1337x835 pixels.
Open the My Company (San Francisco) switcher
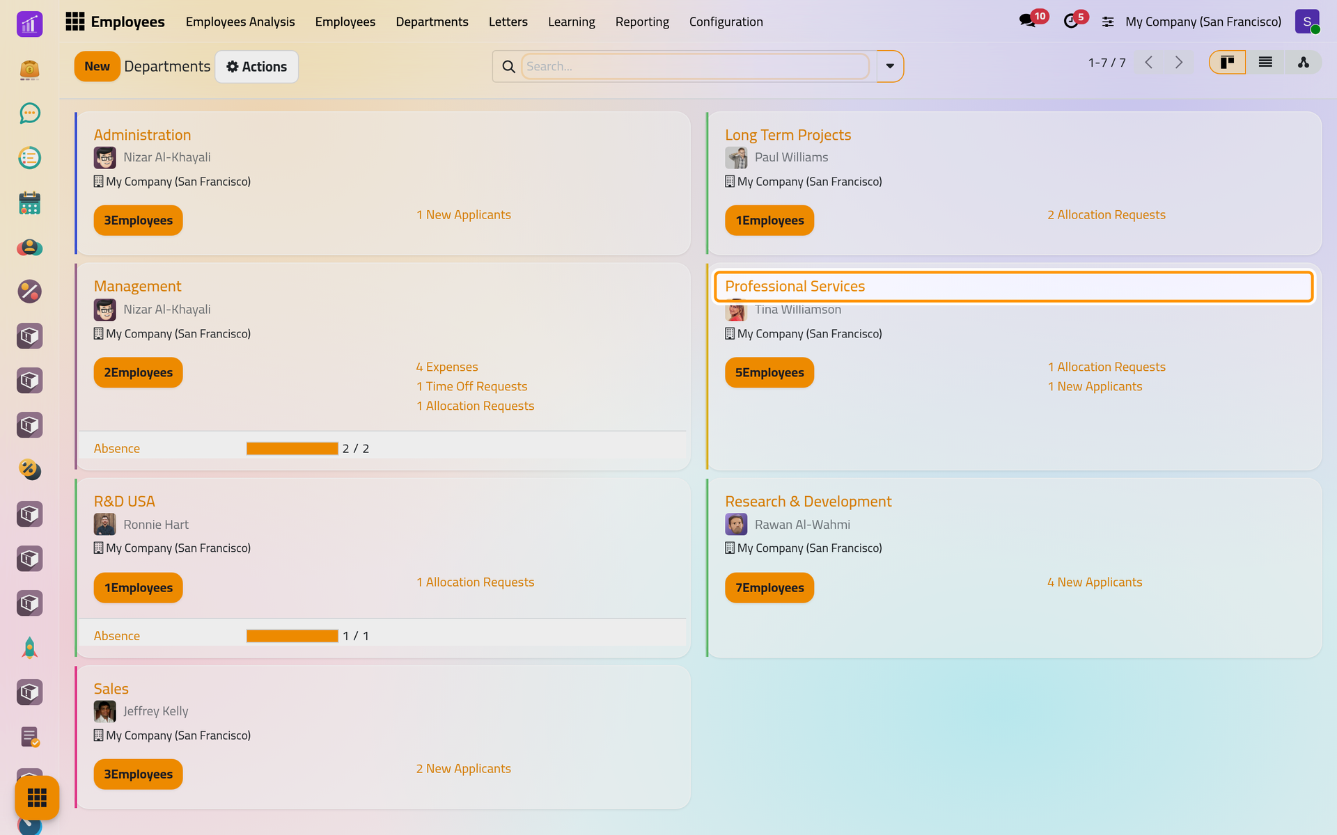click(1203, 22)
